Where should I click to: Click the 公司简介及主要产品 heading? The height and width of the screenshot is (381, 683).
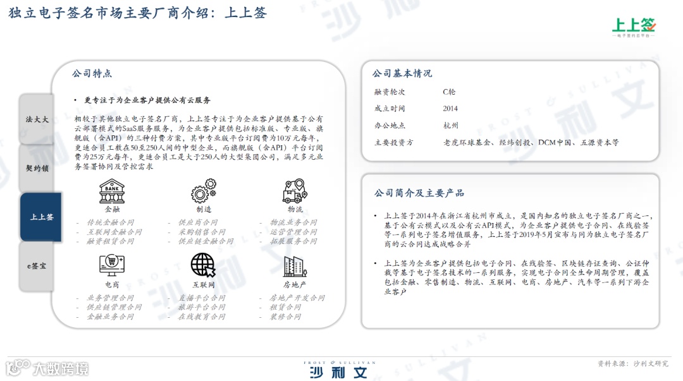tap(419, 193)
